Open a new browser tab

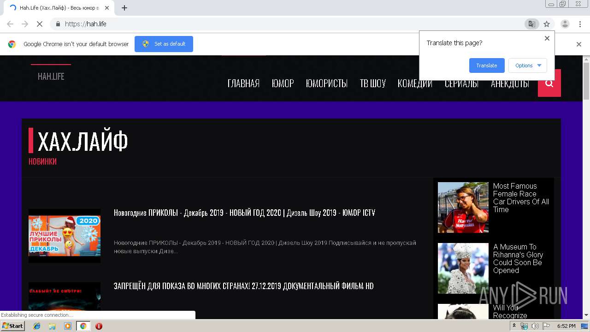124,8
